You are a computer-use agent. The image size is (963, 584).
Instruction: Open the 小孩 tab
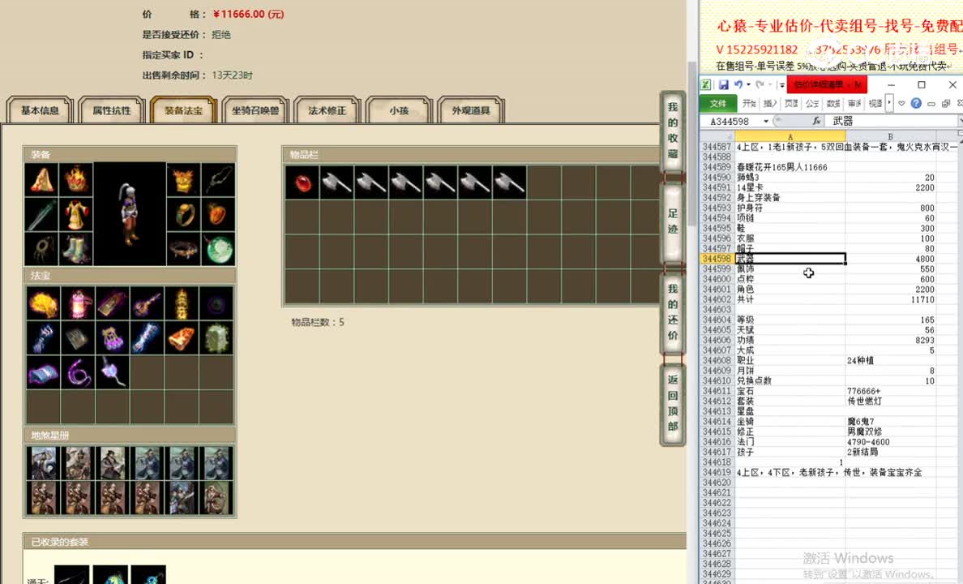[x=399, y=110]
